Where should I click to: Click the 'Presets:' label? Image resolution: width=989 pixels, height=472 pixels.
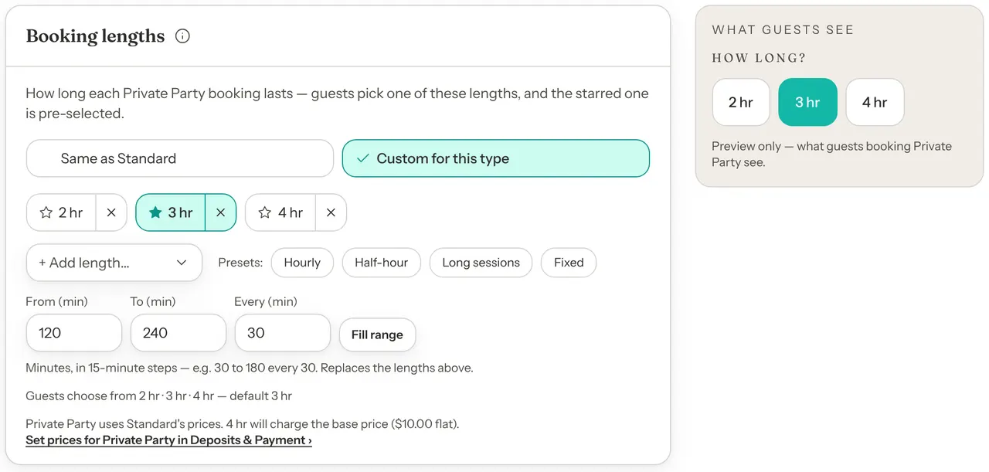[240, 263]
